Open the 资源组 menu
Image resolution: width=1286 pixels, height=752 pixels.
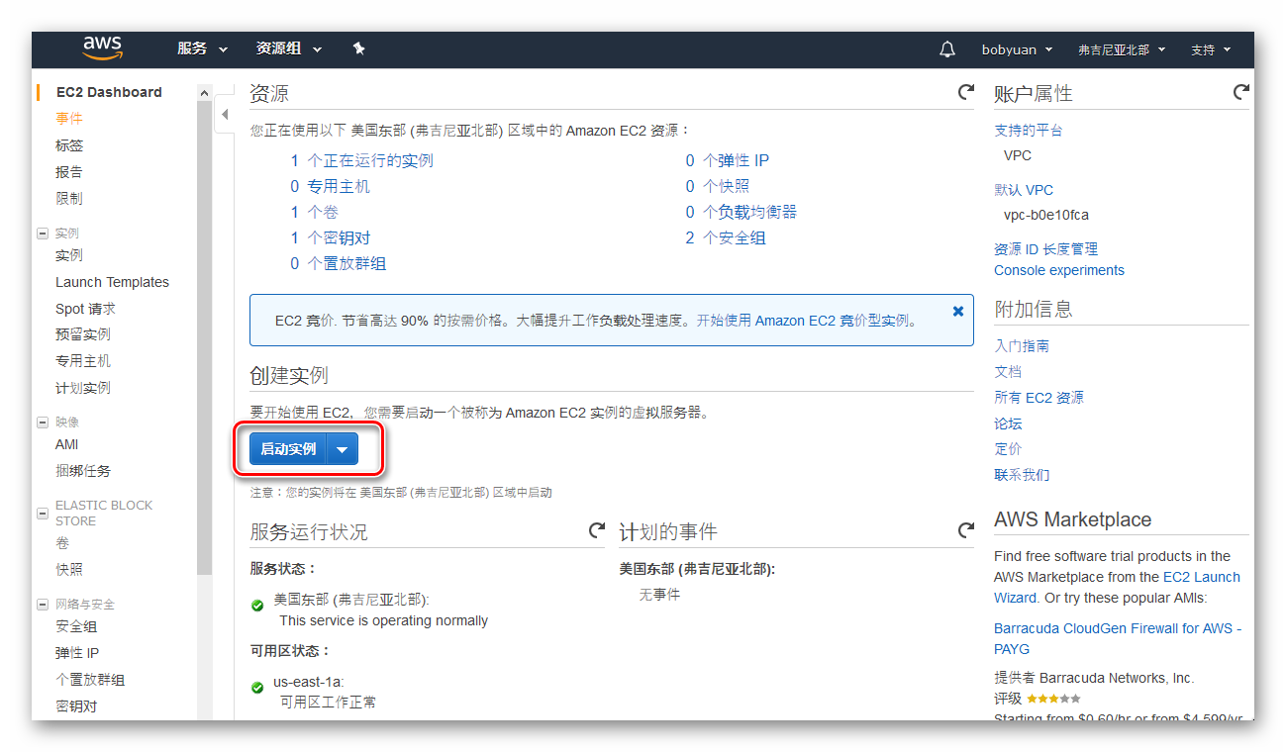pyautogui.click(x=288, y=48)
